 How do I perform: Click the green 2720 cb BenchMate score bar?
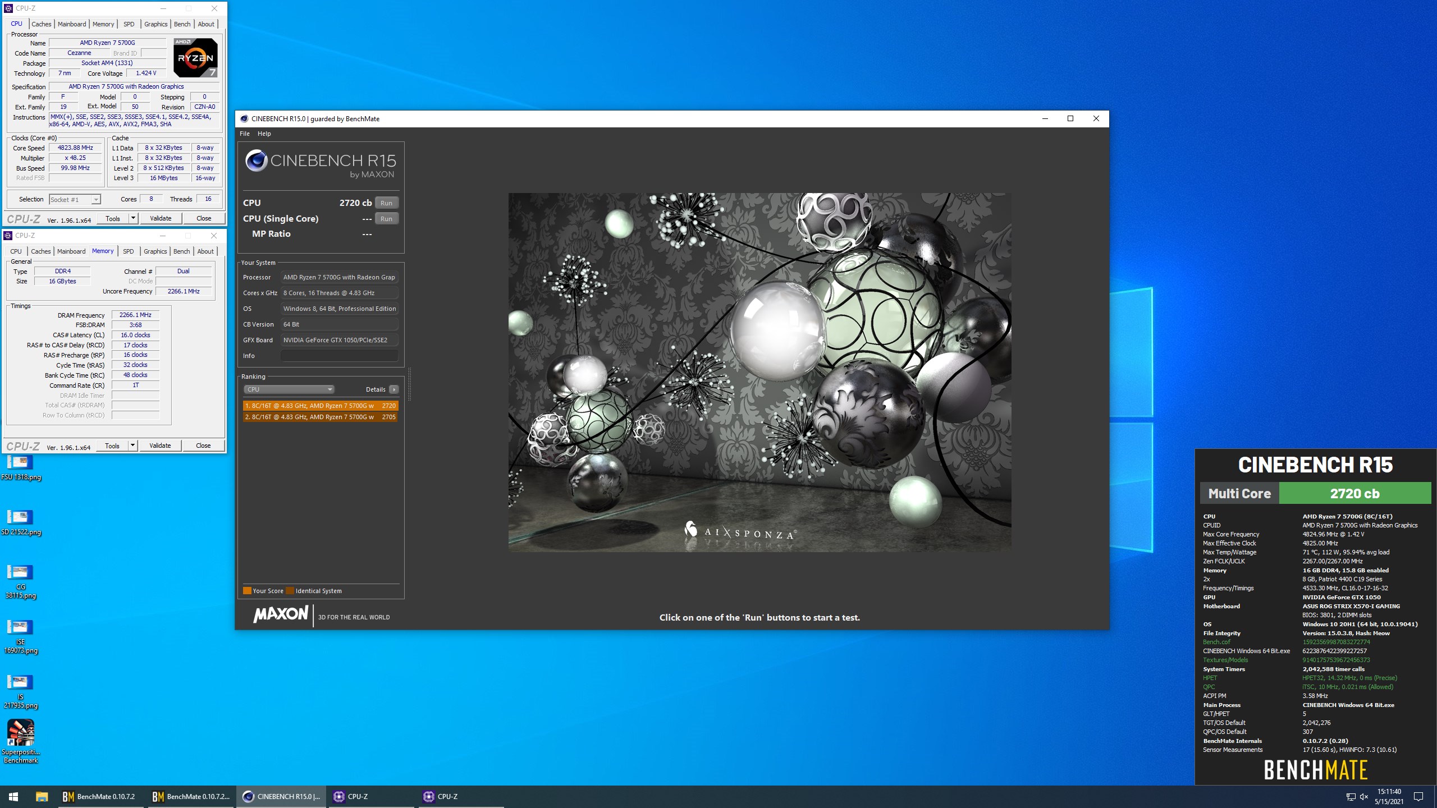(x=1354, y=493)
